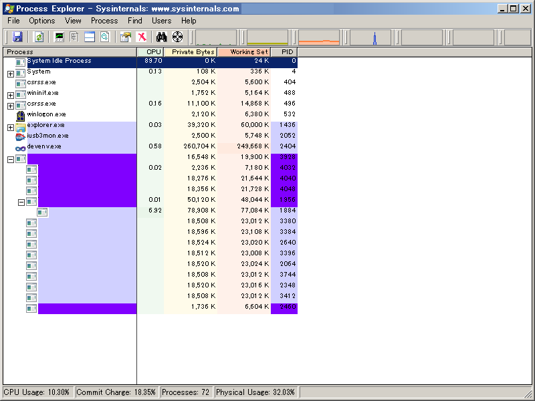The height and width of the screenshot is (401, 535).
Task: Open the Help menu
Action: (189, 21)
